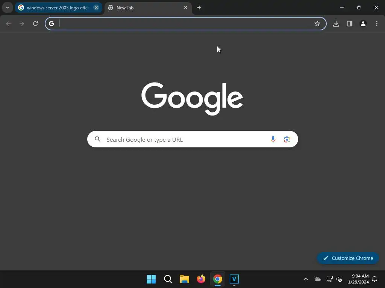Viewport: 385px width, 288px height.
Task: Open Windows taskbar search
Action: pos(168,279)
